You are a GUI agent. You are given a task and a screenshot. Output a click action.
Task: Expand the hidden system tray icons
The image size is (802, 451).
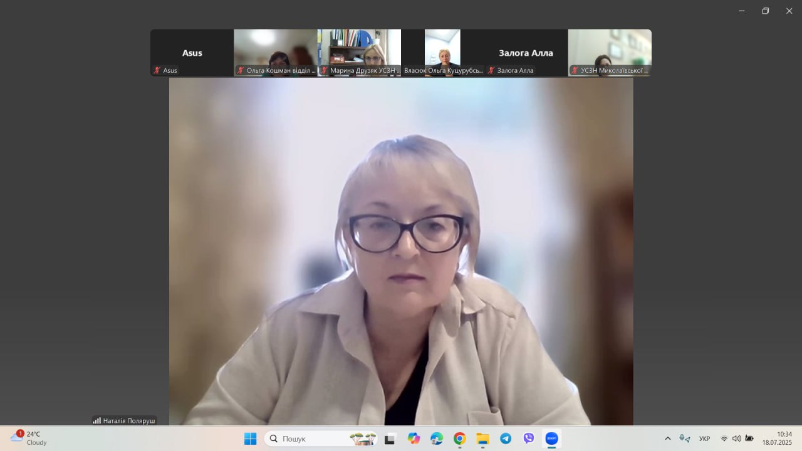pos(667,438)
